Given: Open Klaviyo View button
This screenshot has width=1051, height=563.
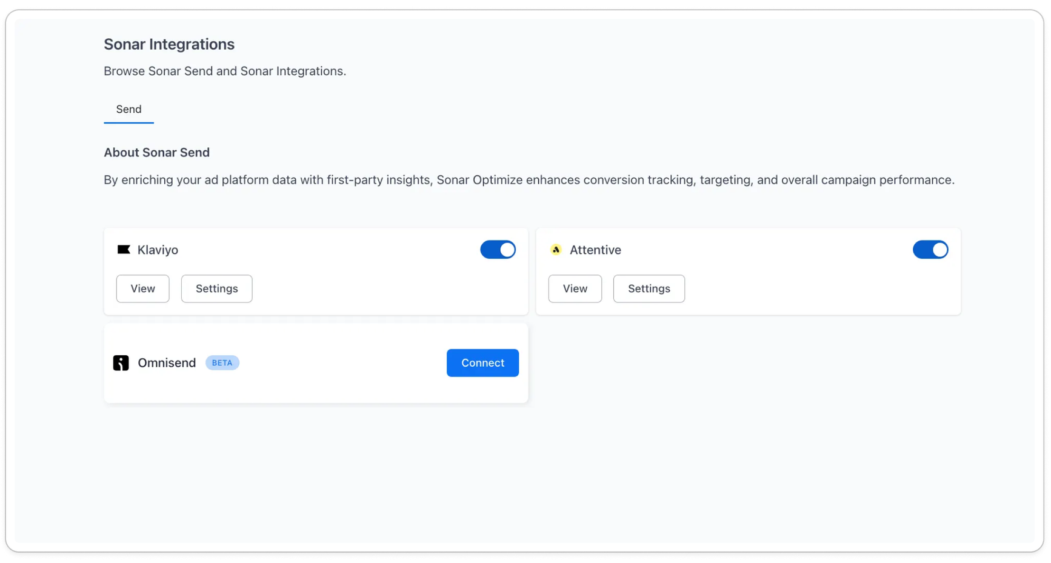Looking at the screenshot, I should (143, 289).
